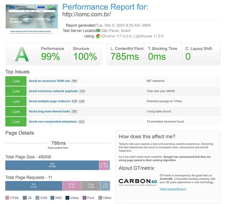Open the 'Avoid multiple page redirects' issue

[49, 101]
